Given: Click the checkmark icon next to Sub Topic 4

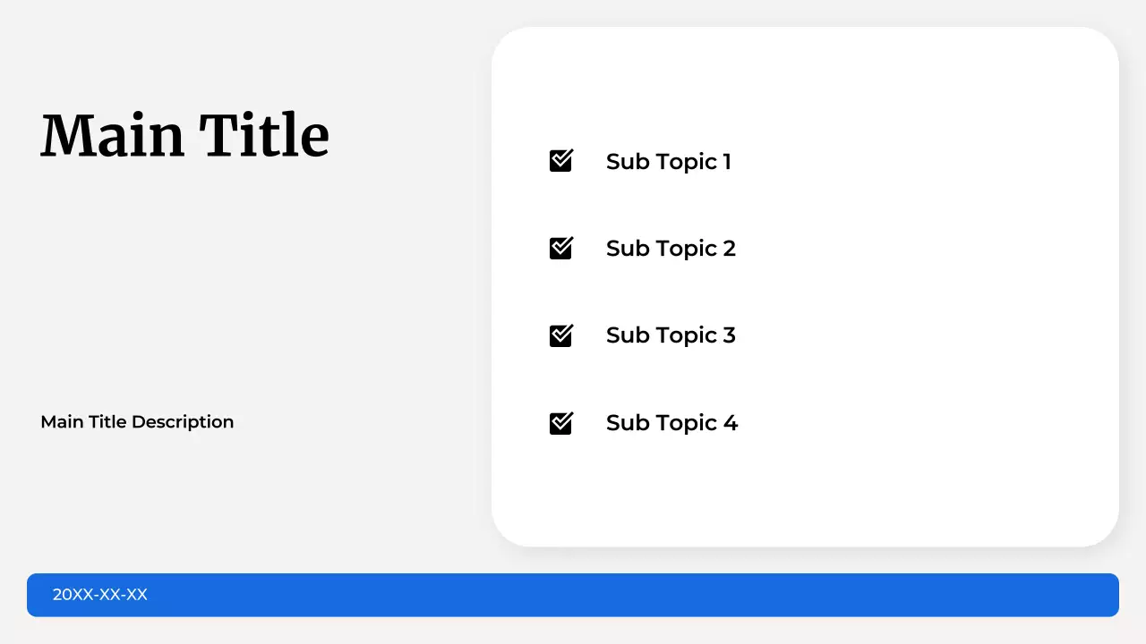Looking at the screenshot, I should tap(560, 423).
